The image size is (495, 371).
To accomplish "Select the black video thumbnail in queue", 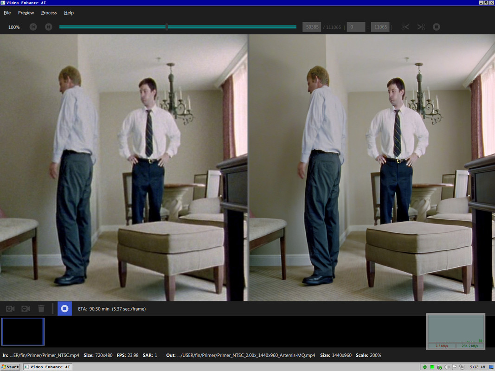I will pos(23,332).
